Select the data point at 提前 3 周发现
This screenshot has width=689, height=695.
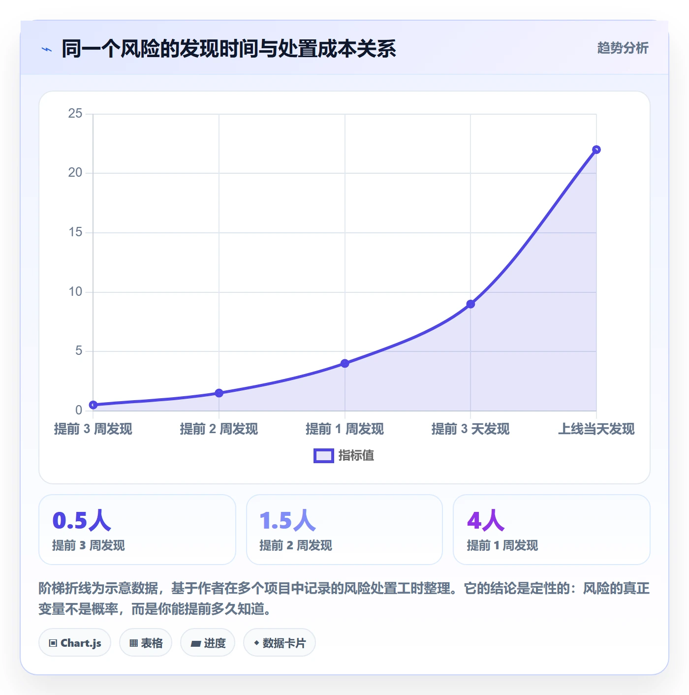[93, 405]
